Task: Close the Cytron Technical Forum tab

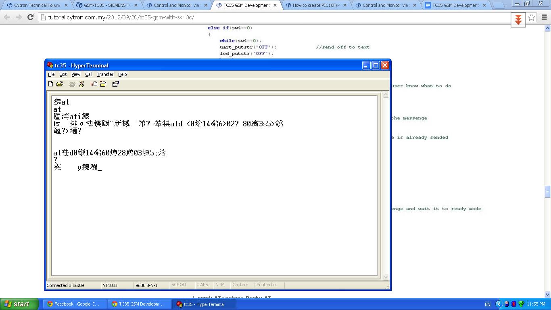Action: 66,6
